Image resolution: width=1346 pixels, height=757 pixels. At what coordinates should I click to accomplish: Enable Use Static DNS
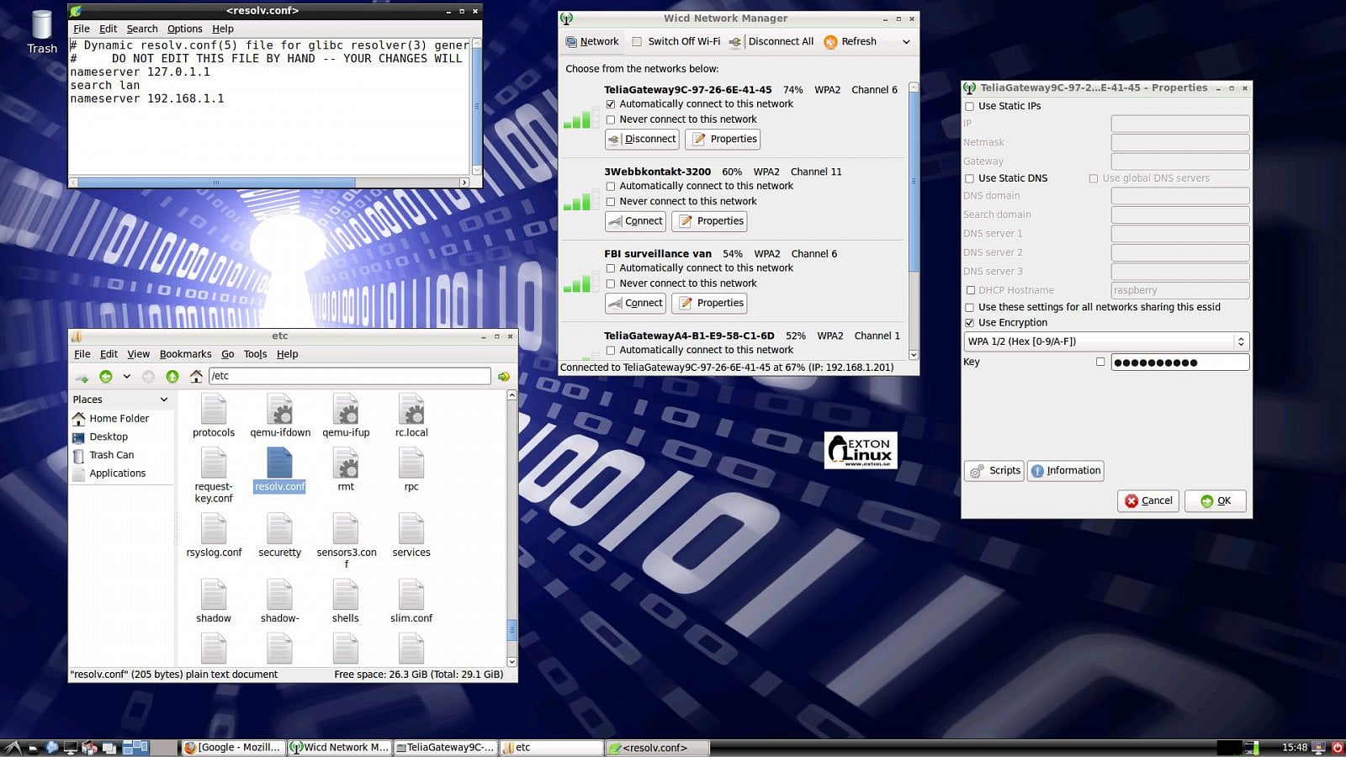click(969, 178)
